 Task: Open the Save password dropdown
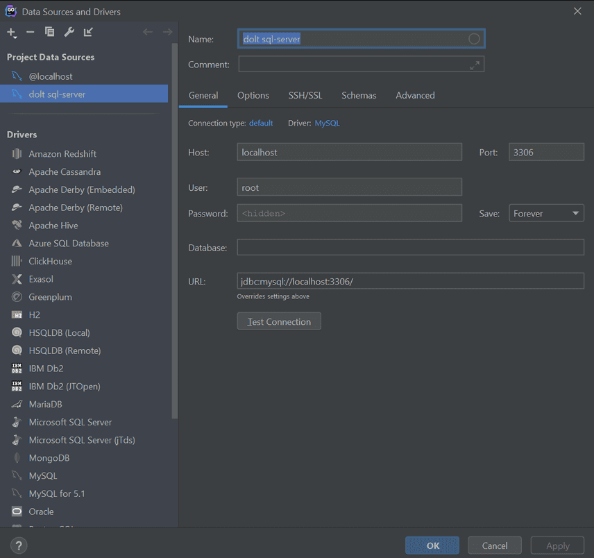coord(546,213)
